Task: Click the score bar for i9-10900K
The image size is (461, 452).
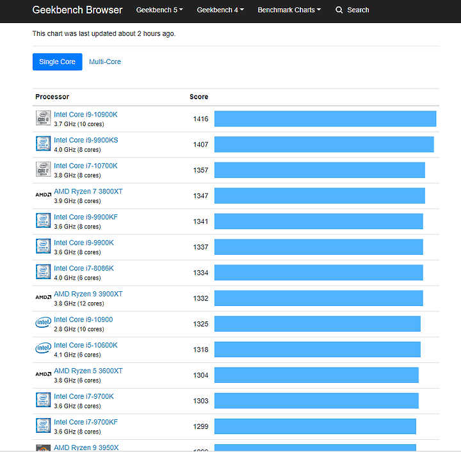Action: point(325,118)
